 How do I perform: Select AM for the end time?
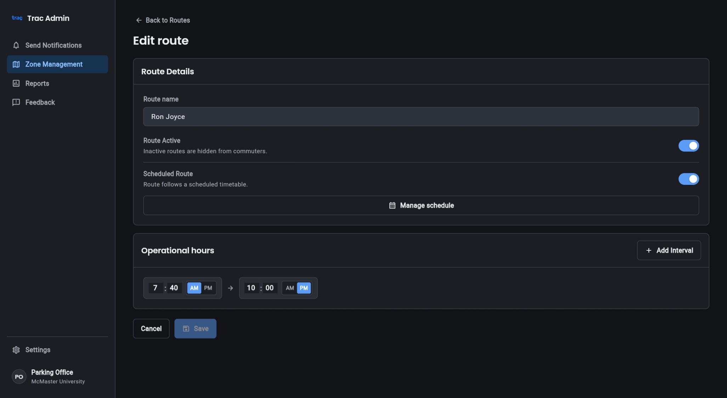[290, 288]
